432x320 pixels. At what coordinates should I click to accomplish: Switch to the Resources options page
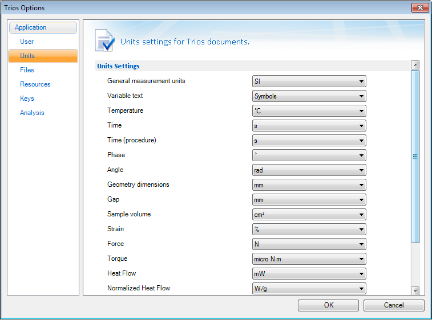(x=35, y=84)
